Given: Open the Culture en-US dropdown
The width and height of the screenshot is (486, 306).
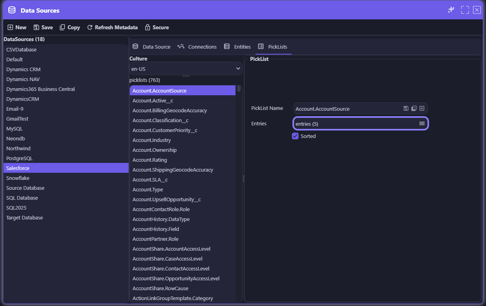Looking at the screenshot, I should [x=186, y=68].
